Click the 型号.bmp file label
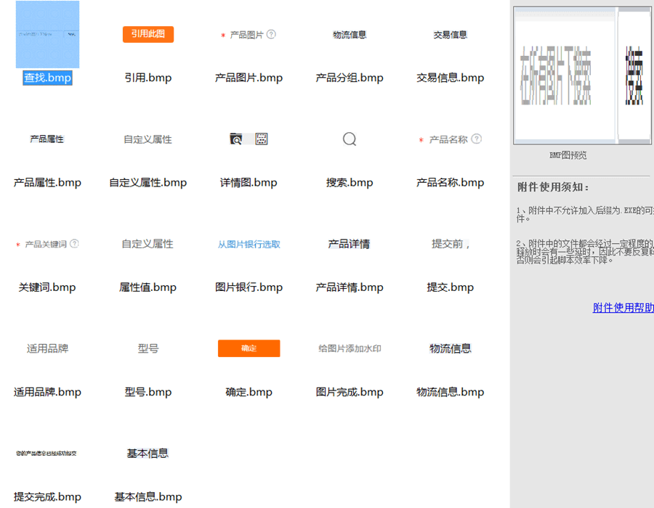The image size is (654, 508). point(148,392)
